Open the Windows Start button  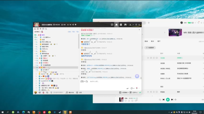pos(3,112)
